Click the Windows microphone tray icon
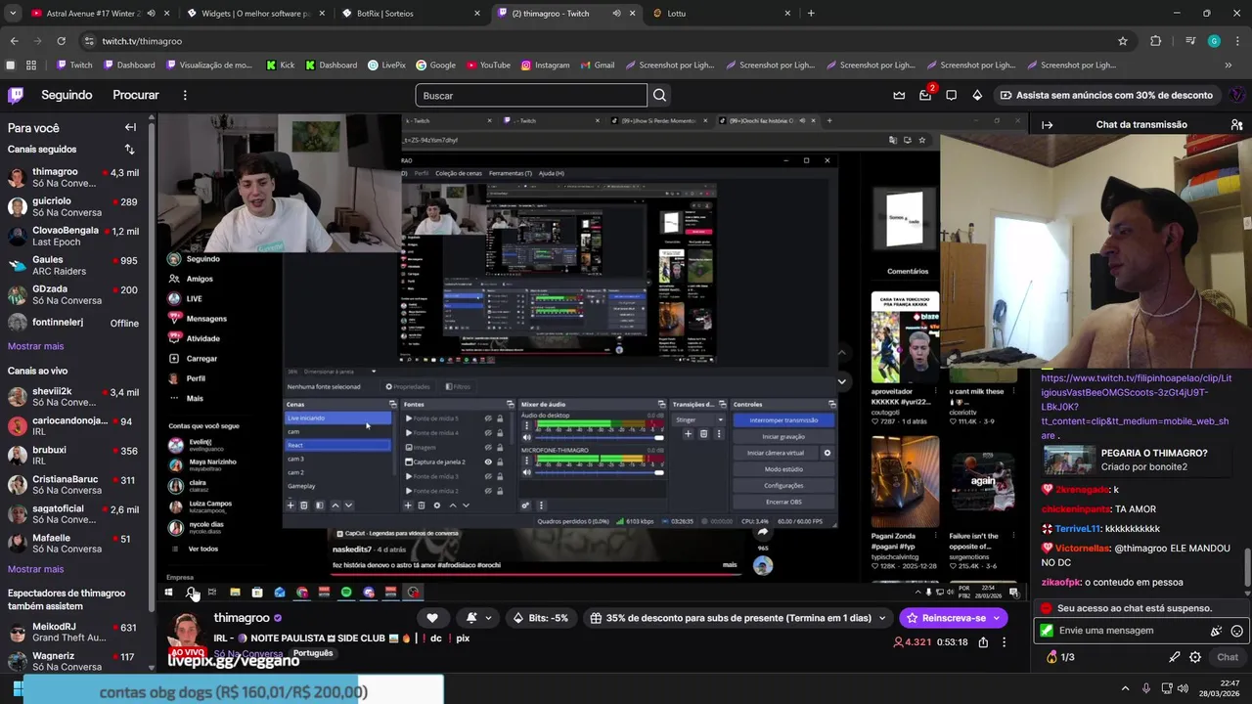The width and height of the screenshot is (1252, 704). 1145,688
